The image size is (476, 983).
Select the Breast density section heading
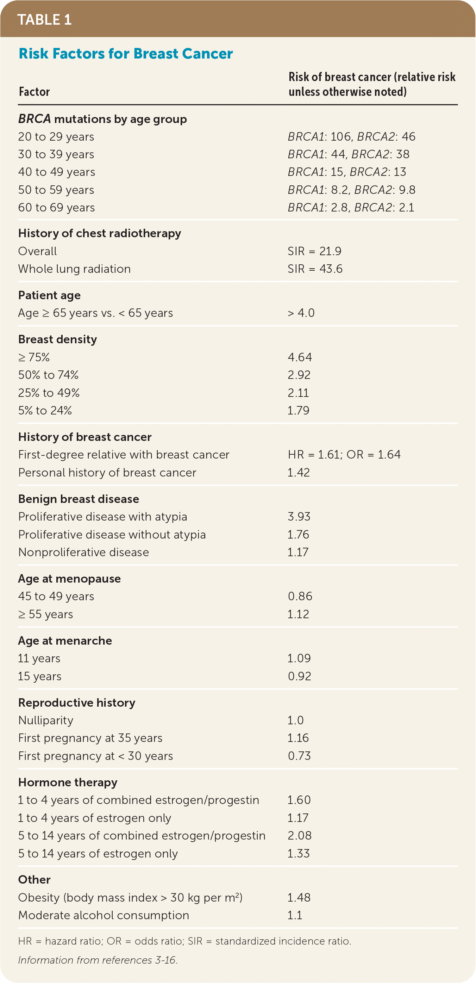(57, 339)
